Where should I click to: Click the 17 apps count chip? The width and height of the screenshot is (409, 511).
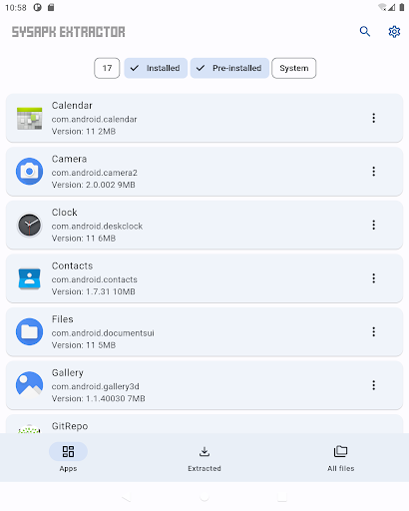coord(107,68)
